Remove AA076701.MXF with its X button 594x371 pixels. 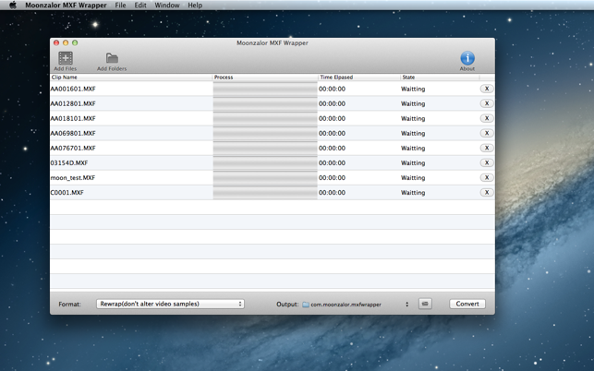click(x=487, y=148)
